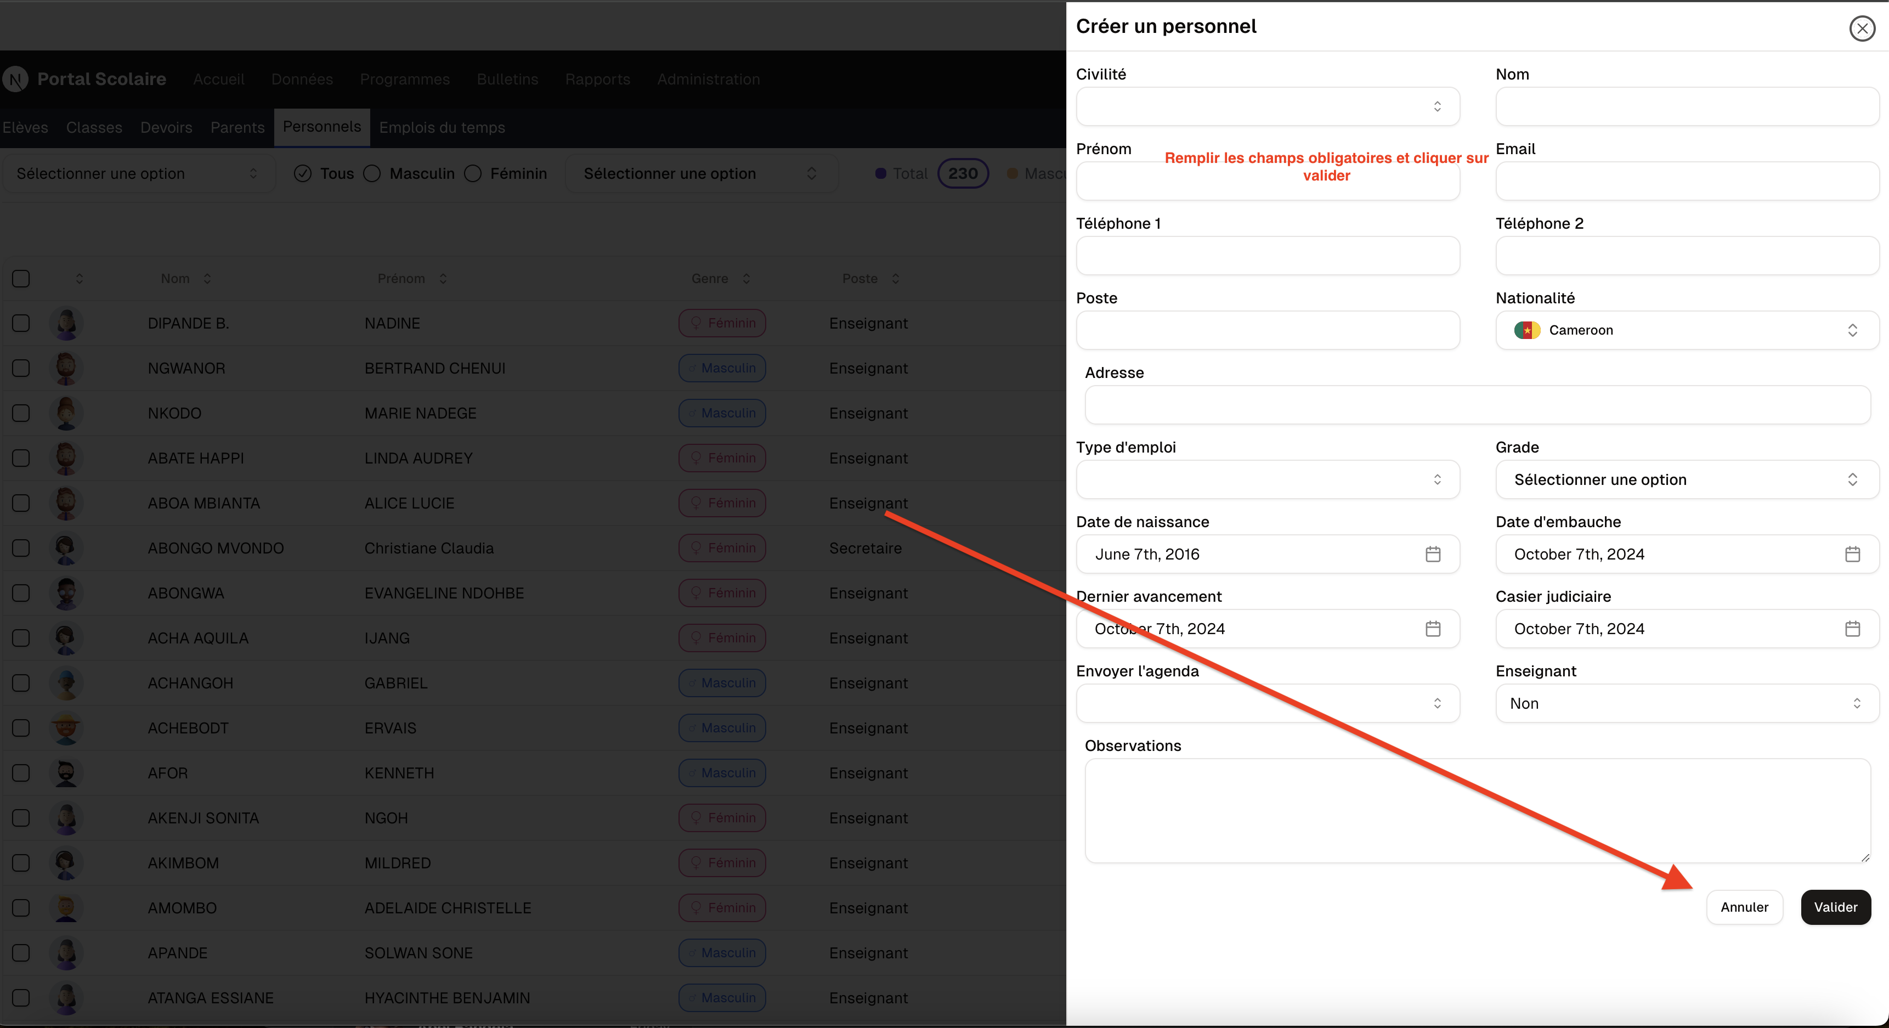Switch to the Elèves tab
This screenshot has width=1889, height=1028.
[x=25, y=128]
